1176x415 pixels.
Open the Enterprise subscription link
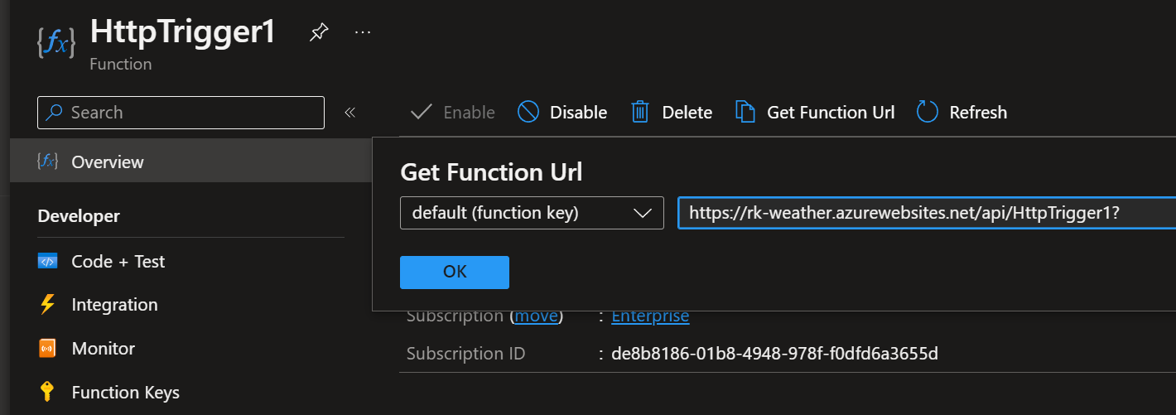point(650,316)
